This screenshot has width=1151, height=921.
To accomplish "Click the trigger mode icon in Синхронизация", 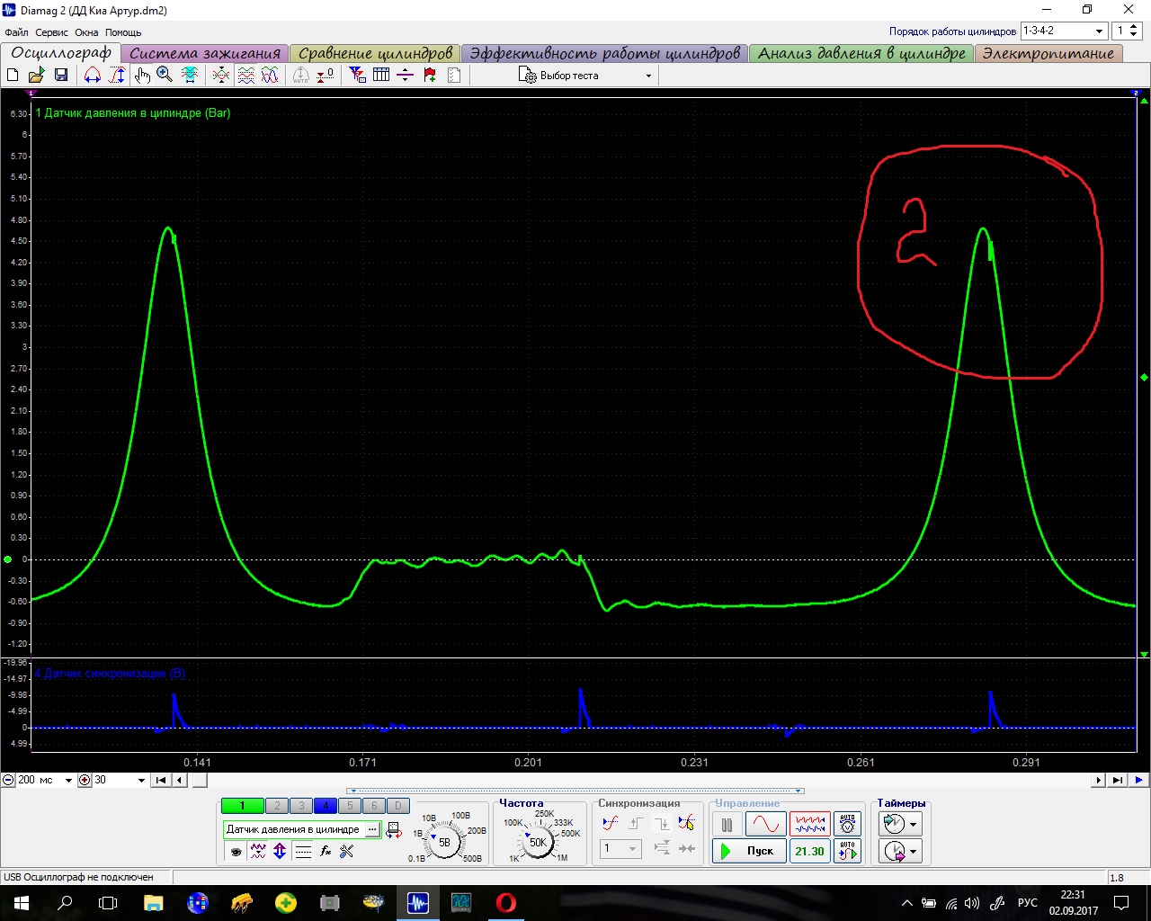I will 610,823.
